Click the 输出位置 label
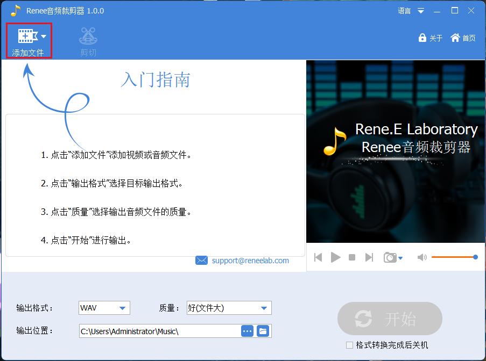This screenshot has width=486, height=361. click(34, 331)
